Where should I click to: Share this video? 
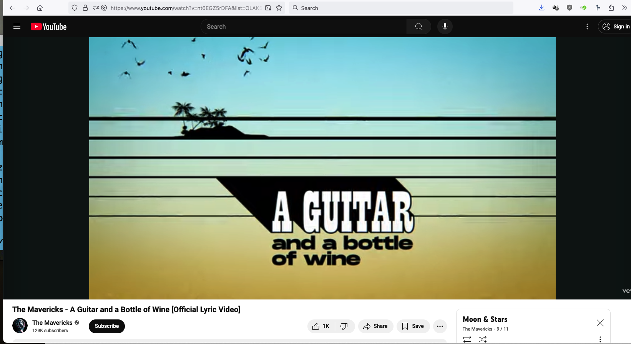375,326
